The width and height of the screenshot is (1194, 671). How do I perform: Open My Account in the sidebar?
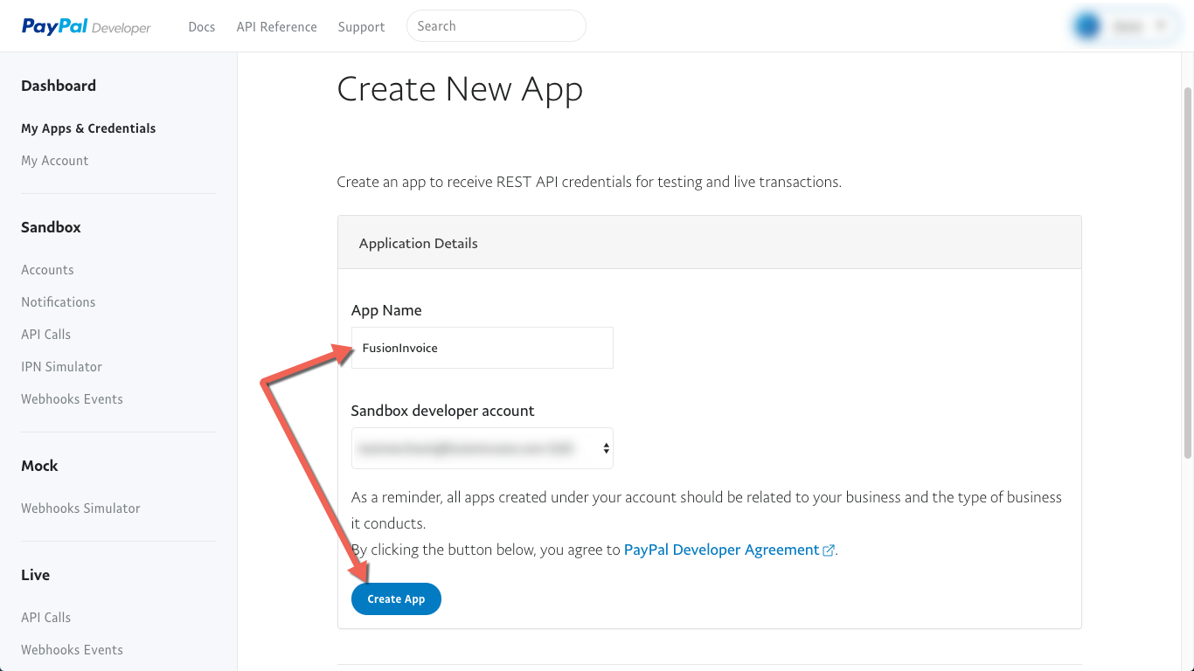(54, 160)
